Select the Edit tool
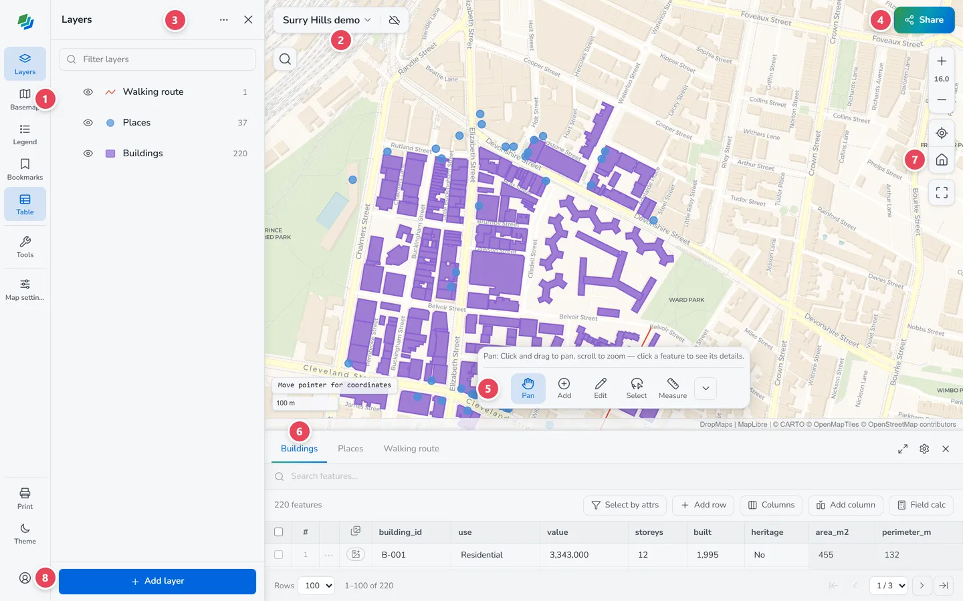 coord(601,388)
